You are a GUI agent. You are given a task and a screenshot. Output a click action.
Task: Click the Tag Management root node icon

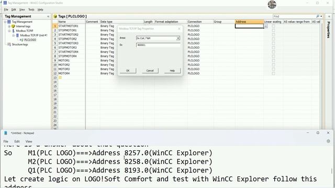point(9,22)
